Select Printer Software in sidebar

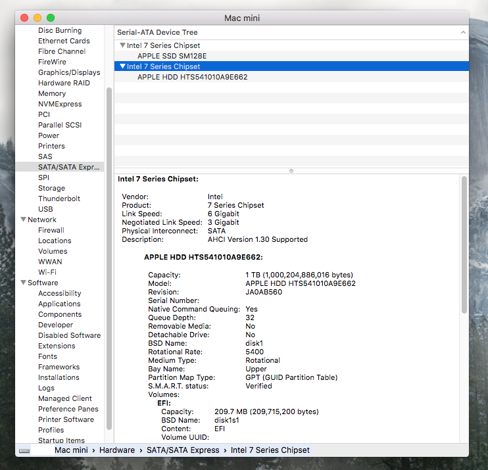click(x=66, y=419)
